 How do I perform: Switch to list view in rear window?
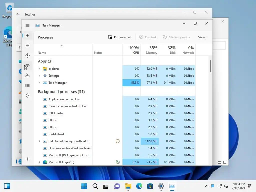coord(219,162)
